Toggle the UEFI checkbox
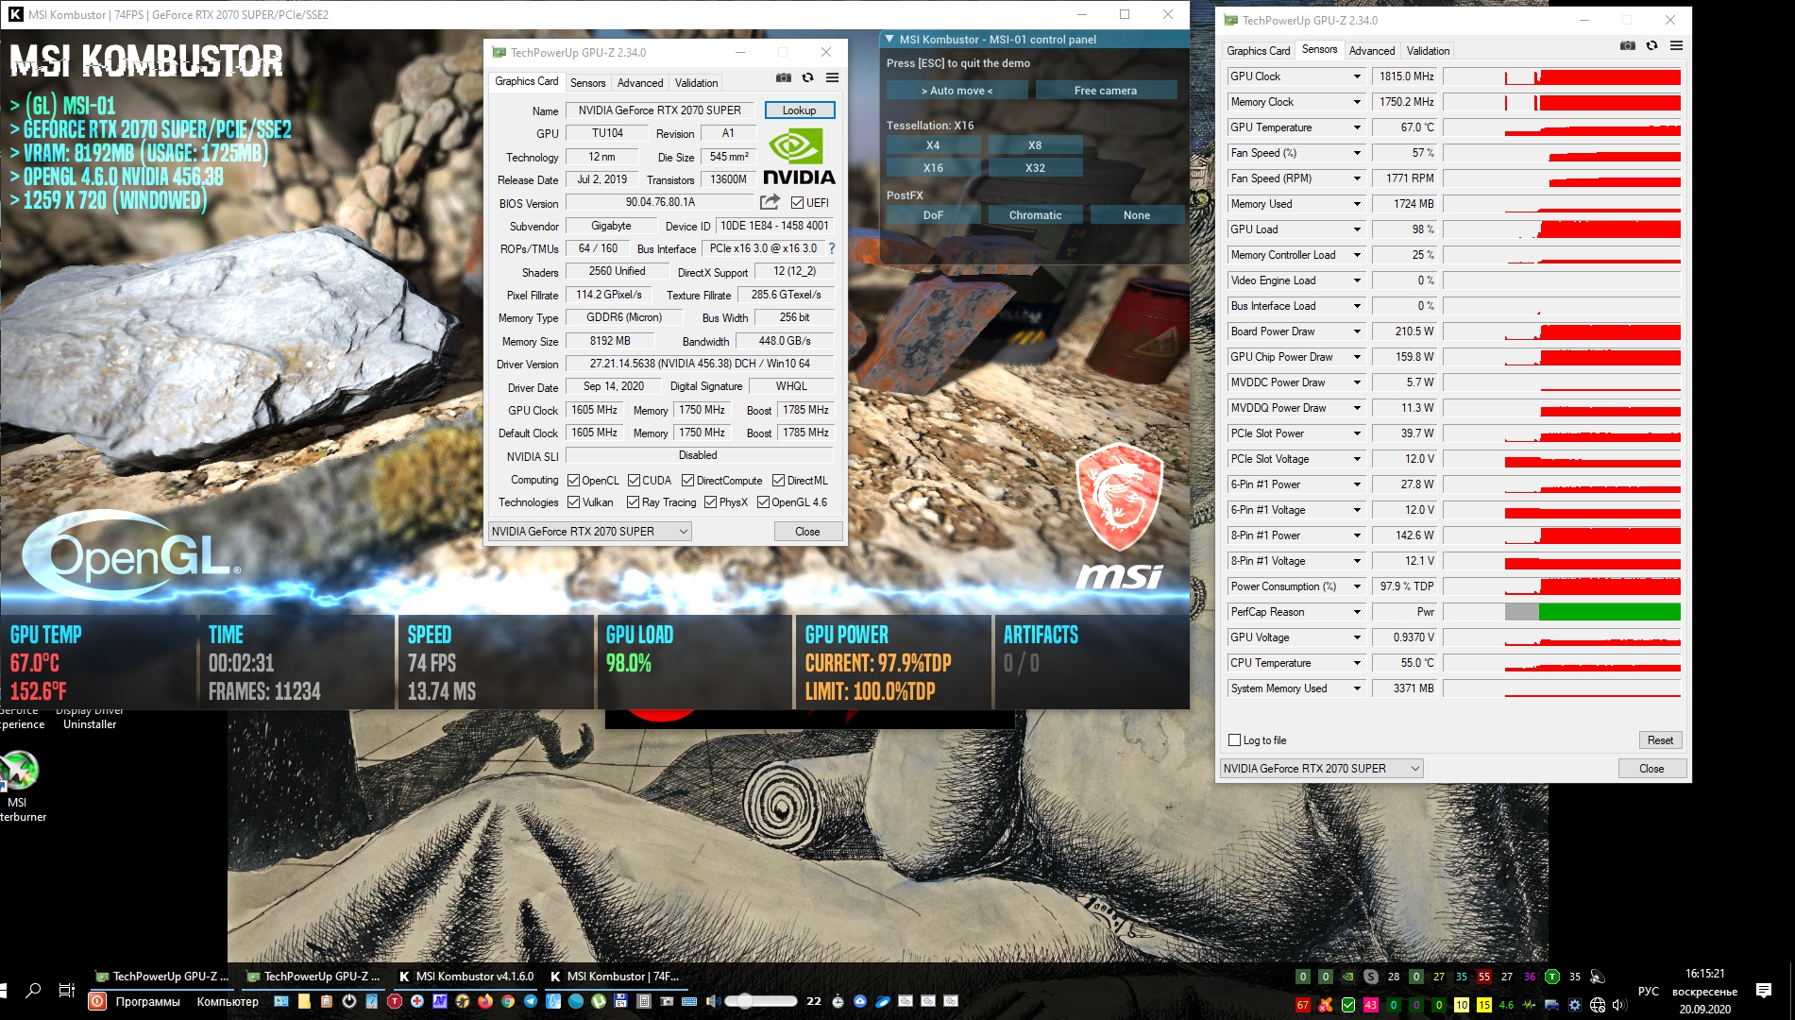1795x1020 pixels. point(797,203)
